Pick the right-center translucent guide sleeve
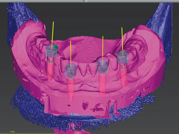 pos(102,67)
